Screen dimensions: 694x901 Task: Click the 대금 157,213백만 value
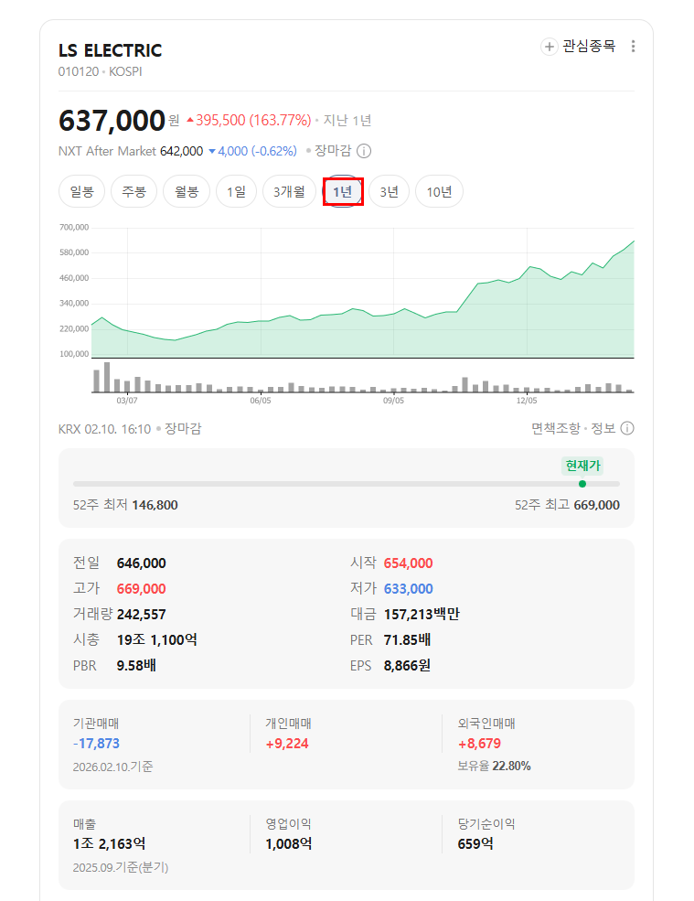pyautogui.click(x=422, y=615)
